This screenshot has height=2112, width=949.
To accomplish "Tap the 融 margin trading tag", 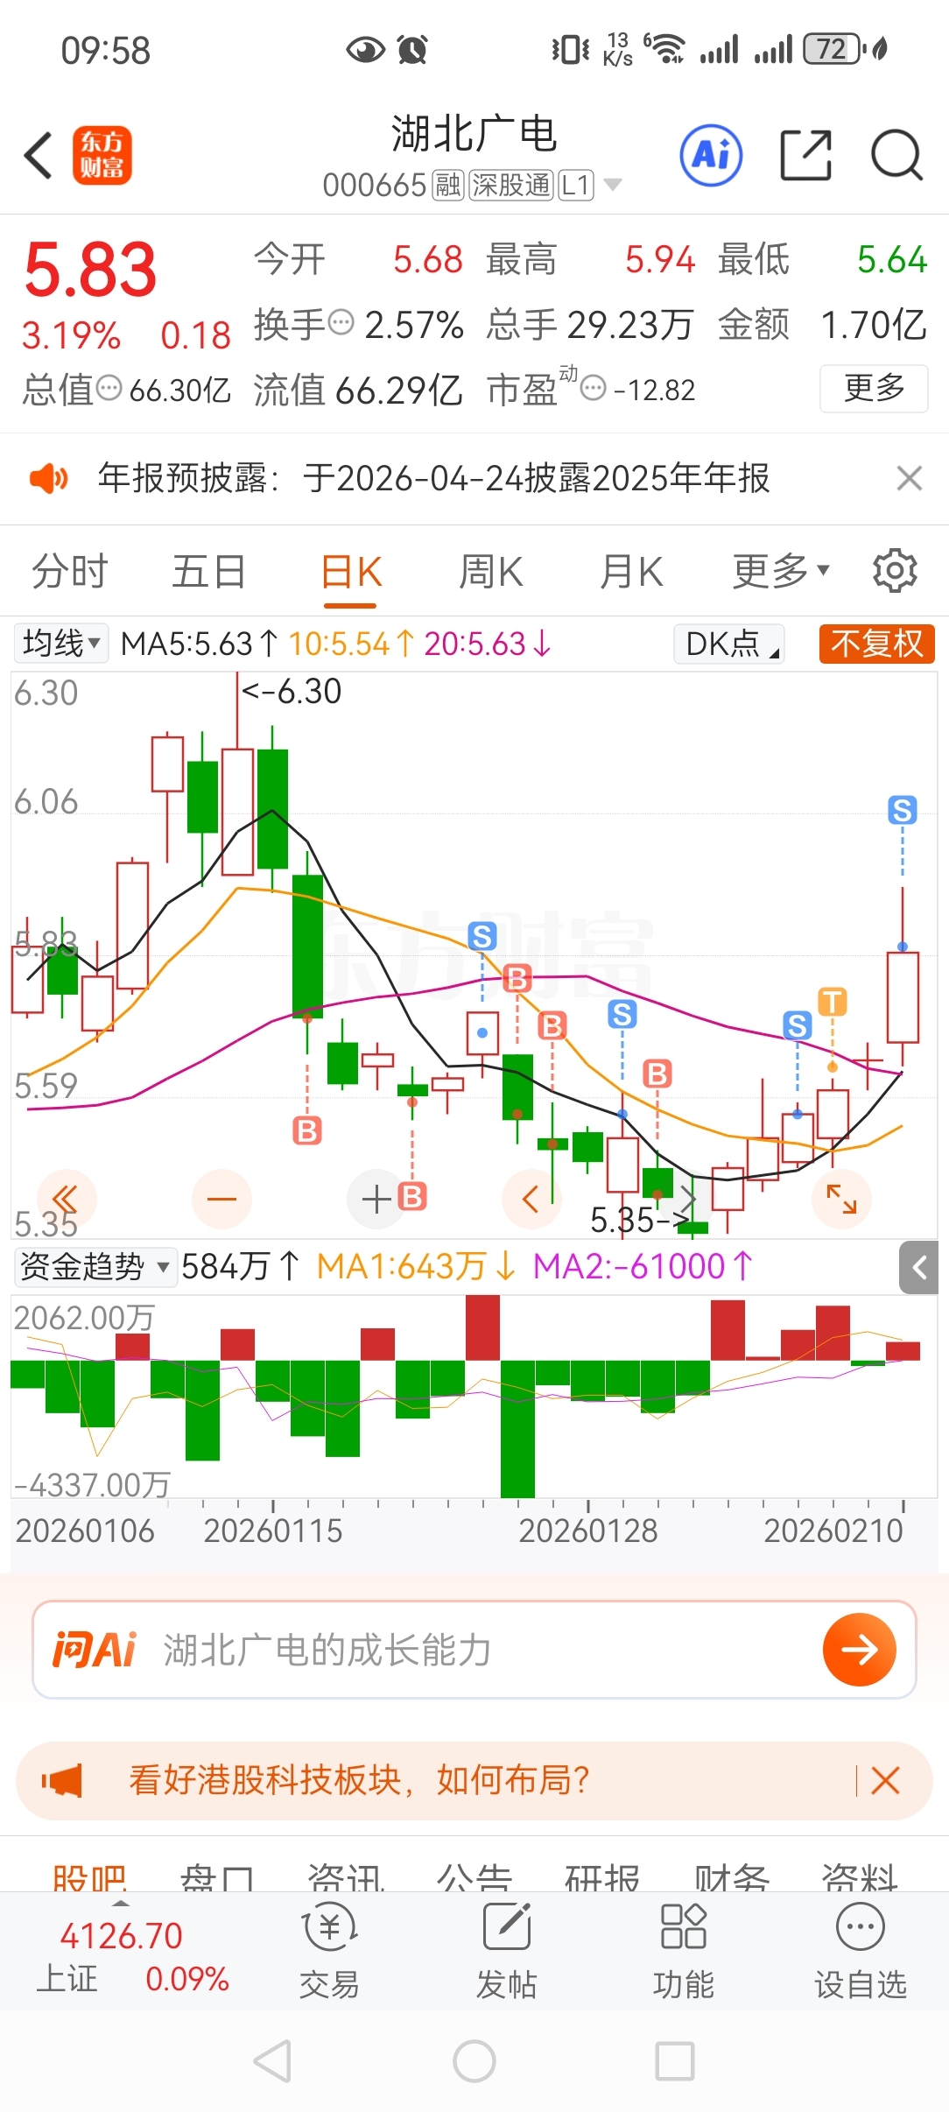I will point(447,185).
